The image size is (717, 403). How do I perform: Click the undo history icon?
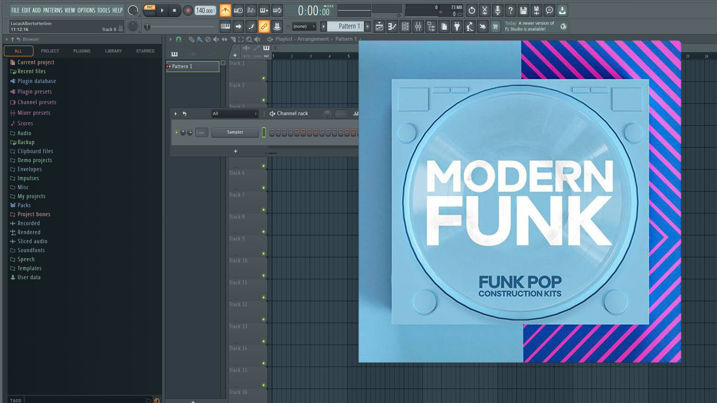472,10
